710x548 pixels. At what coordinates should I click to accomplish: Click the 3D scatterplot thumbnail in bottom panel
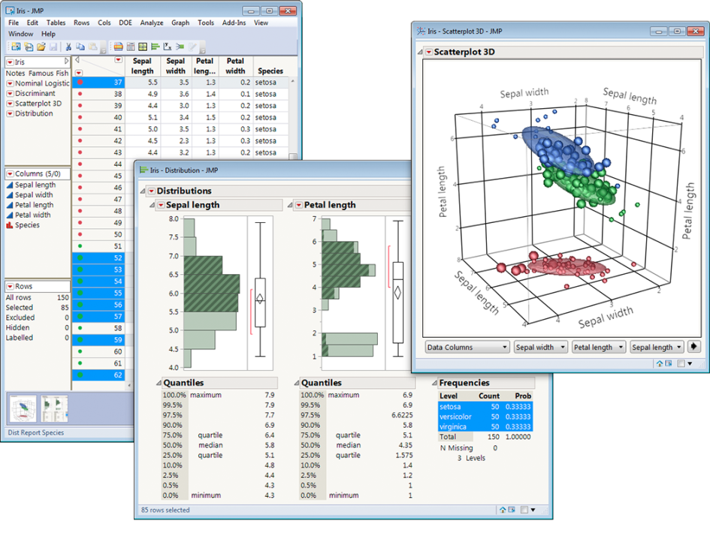pos(23,409)
